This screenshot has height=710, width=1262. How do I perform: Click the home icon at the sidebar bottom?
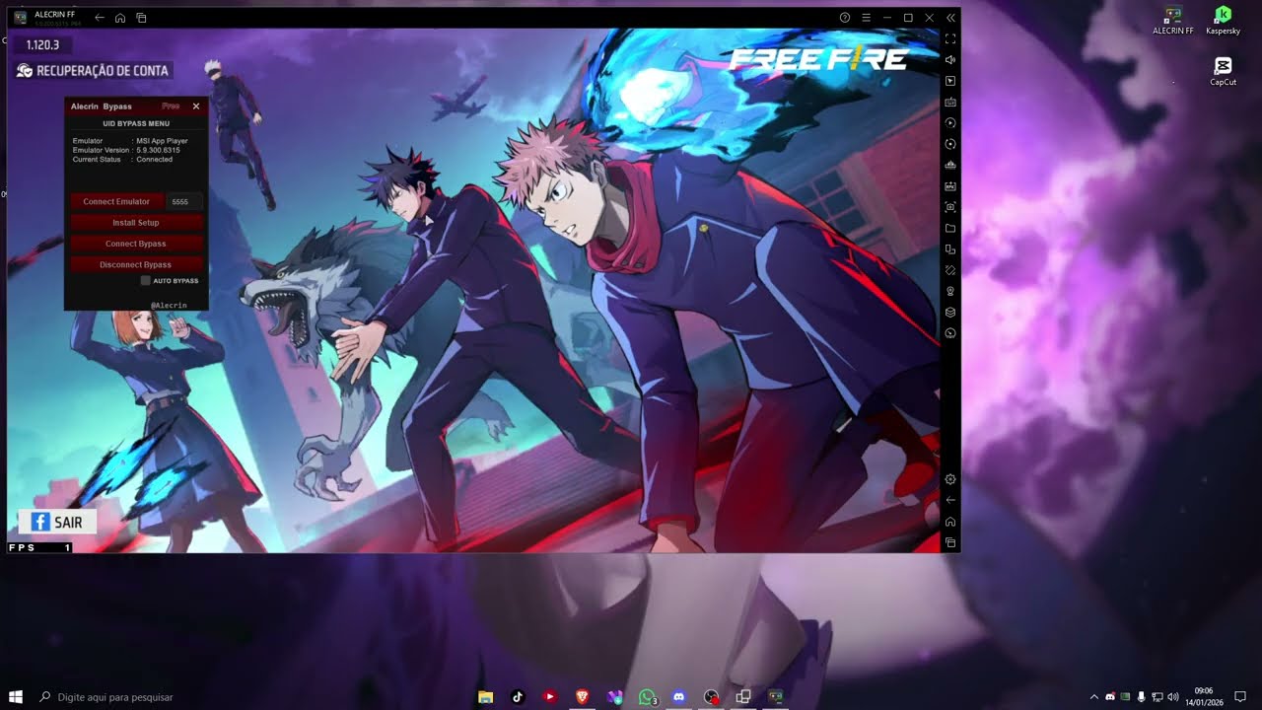click(x=950, y=522)
